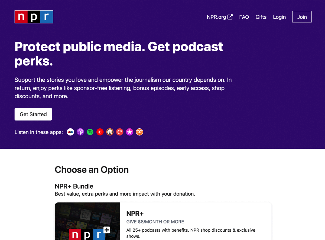Select the Overcast podcast app icon

point(110,132)
